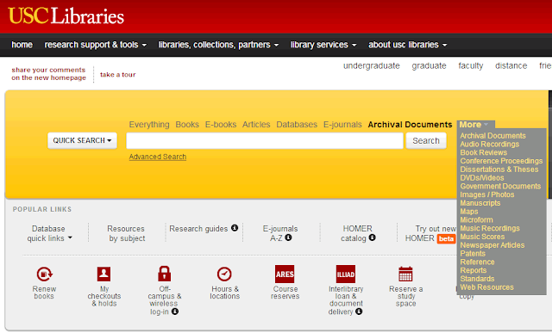Select the Articles search tab

click(256, 125)
